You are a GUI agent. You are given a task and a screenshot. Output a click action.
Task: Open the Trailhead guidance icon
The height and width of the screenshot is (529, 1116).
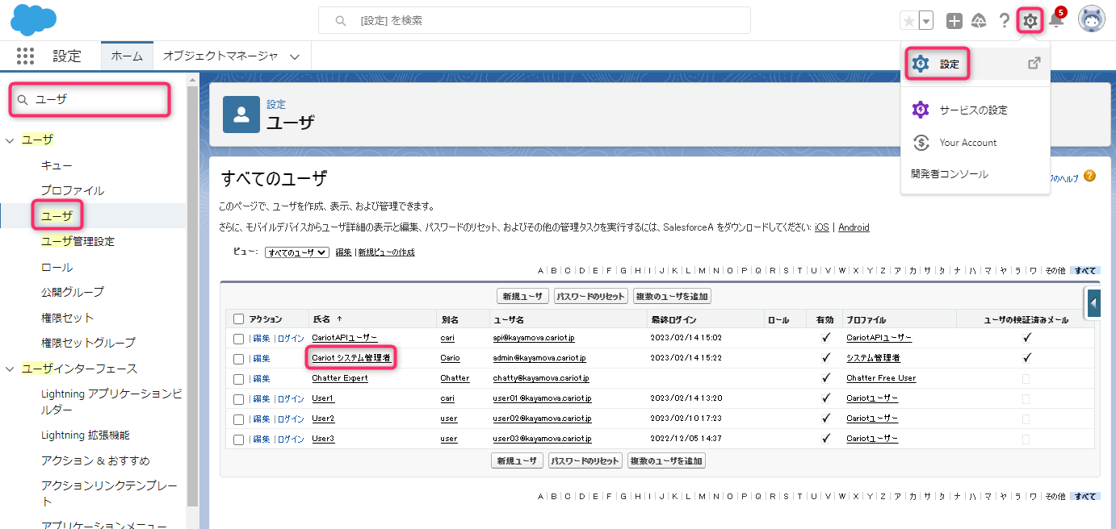(979, 21)
